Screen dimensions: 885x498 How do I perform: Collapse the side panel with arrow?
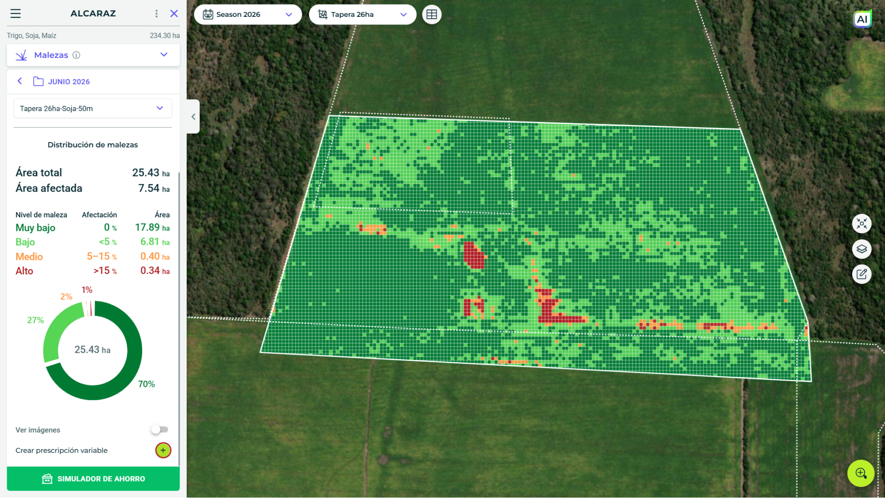click(193, 117)
